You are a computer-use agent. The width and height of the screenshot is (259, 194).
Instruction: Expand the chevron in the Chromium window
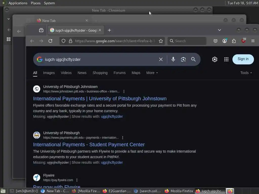point(9,19)
